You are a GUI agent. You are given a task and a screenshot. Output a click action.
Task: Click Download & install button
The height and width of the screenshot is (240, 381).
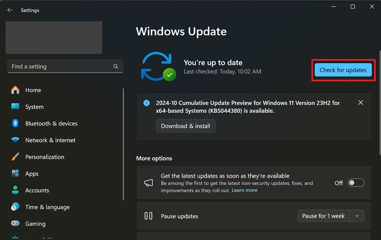[186, 126]
